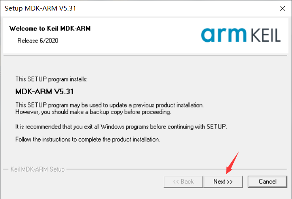Click the Welcome to Keil MDK-ARM heading
Screen dimensions: 292x199
click(50, 29)
